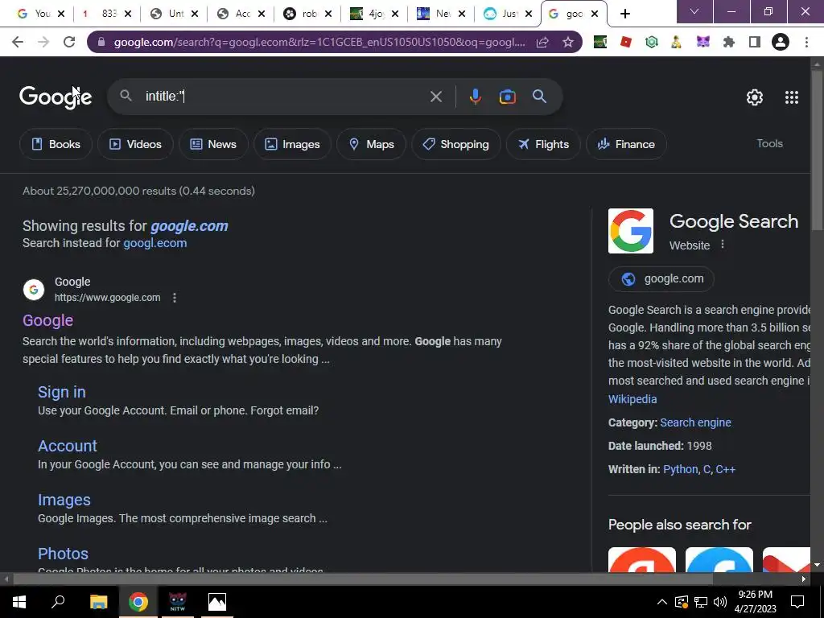Open Chrome three-dot menu
The image size is (824, 618).
click(806, 42)
